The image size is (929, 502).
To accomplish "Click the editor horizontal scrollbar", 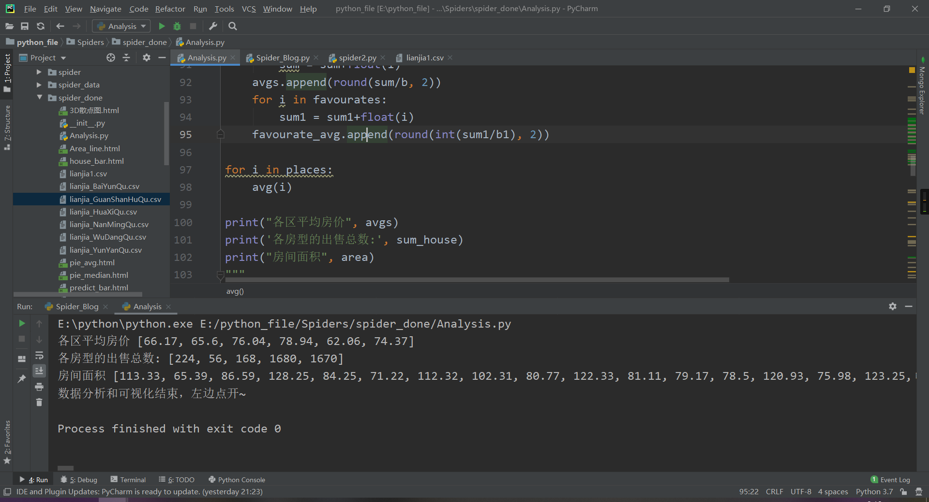I will 478,280.
